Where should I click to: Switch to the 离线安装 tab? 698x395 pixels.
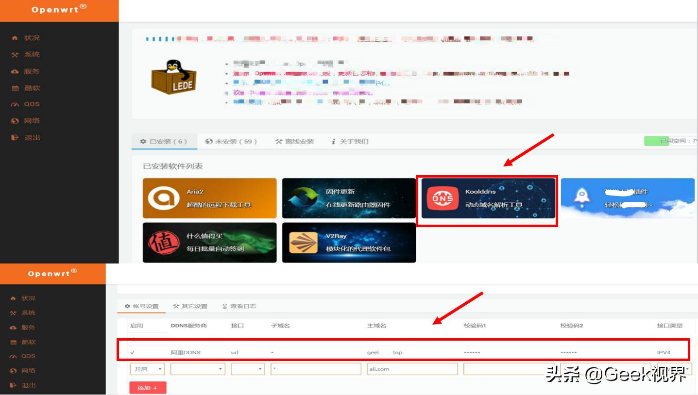pyautogui.click(x=294, y=142)
